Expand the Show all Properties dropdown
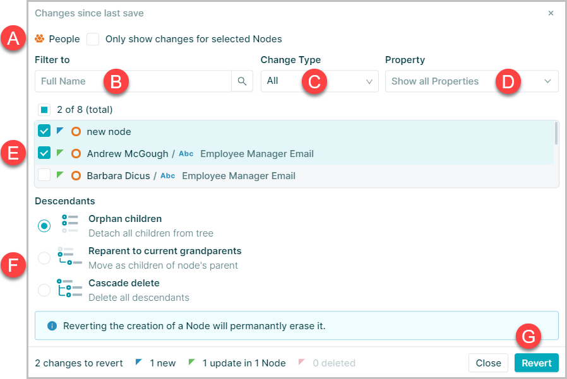 click(x=472, y=81)
